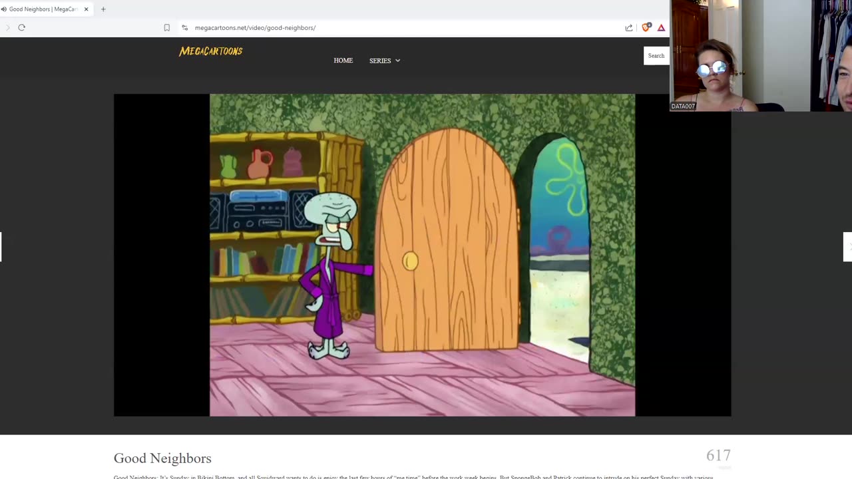Expand the SERIES dropdown menu
Screen dimensions: 852x479
click(385, 61)
